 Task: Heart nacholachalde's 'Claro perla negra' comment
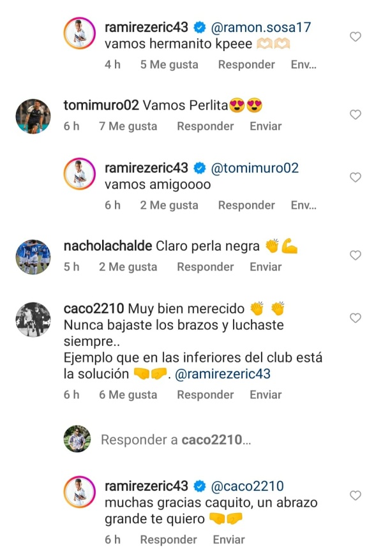(356, 255)
